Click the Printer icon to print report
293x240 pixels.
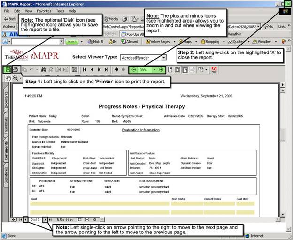[x=15, y=69]
